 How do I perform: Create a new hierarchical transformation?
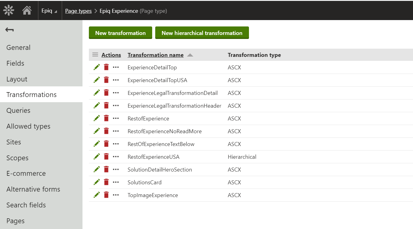coord(202,33)
